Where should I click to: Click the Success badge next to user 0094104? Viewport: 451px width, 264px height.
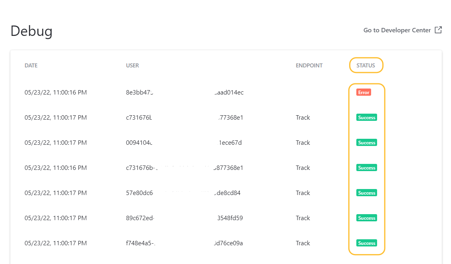(x=366, y=142)
